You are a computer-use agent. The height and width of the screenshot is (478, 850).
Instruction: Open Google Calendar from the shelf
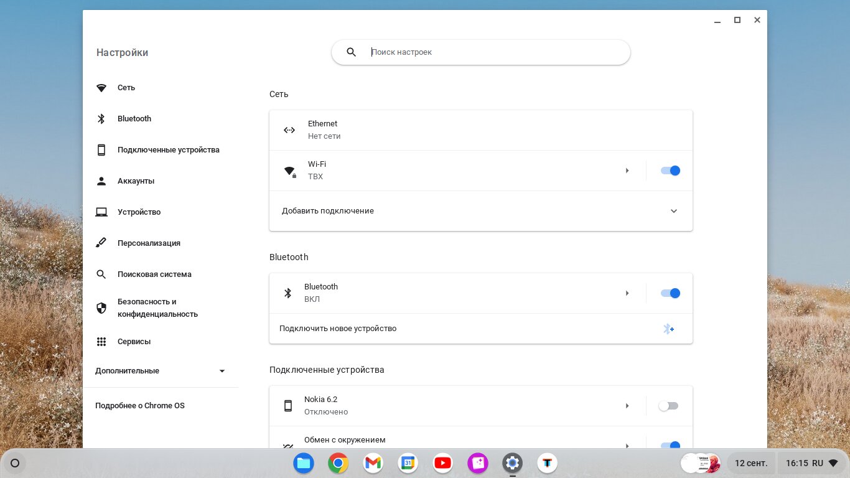408,463
